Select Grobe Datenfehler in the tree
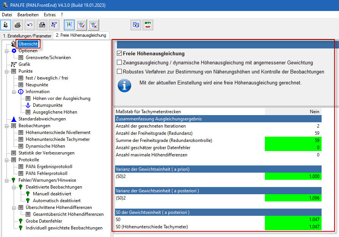Screen dimensions: 339x237 tap(43, 221)
